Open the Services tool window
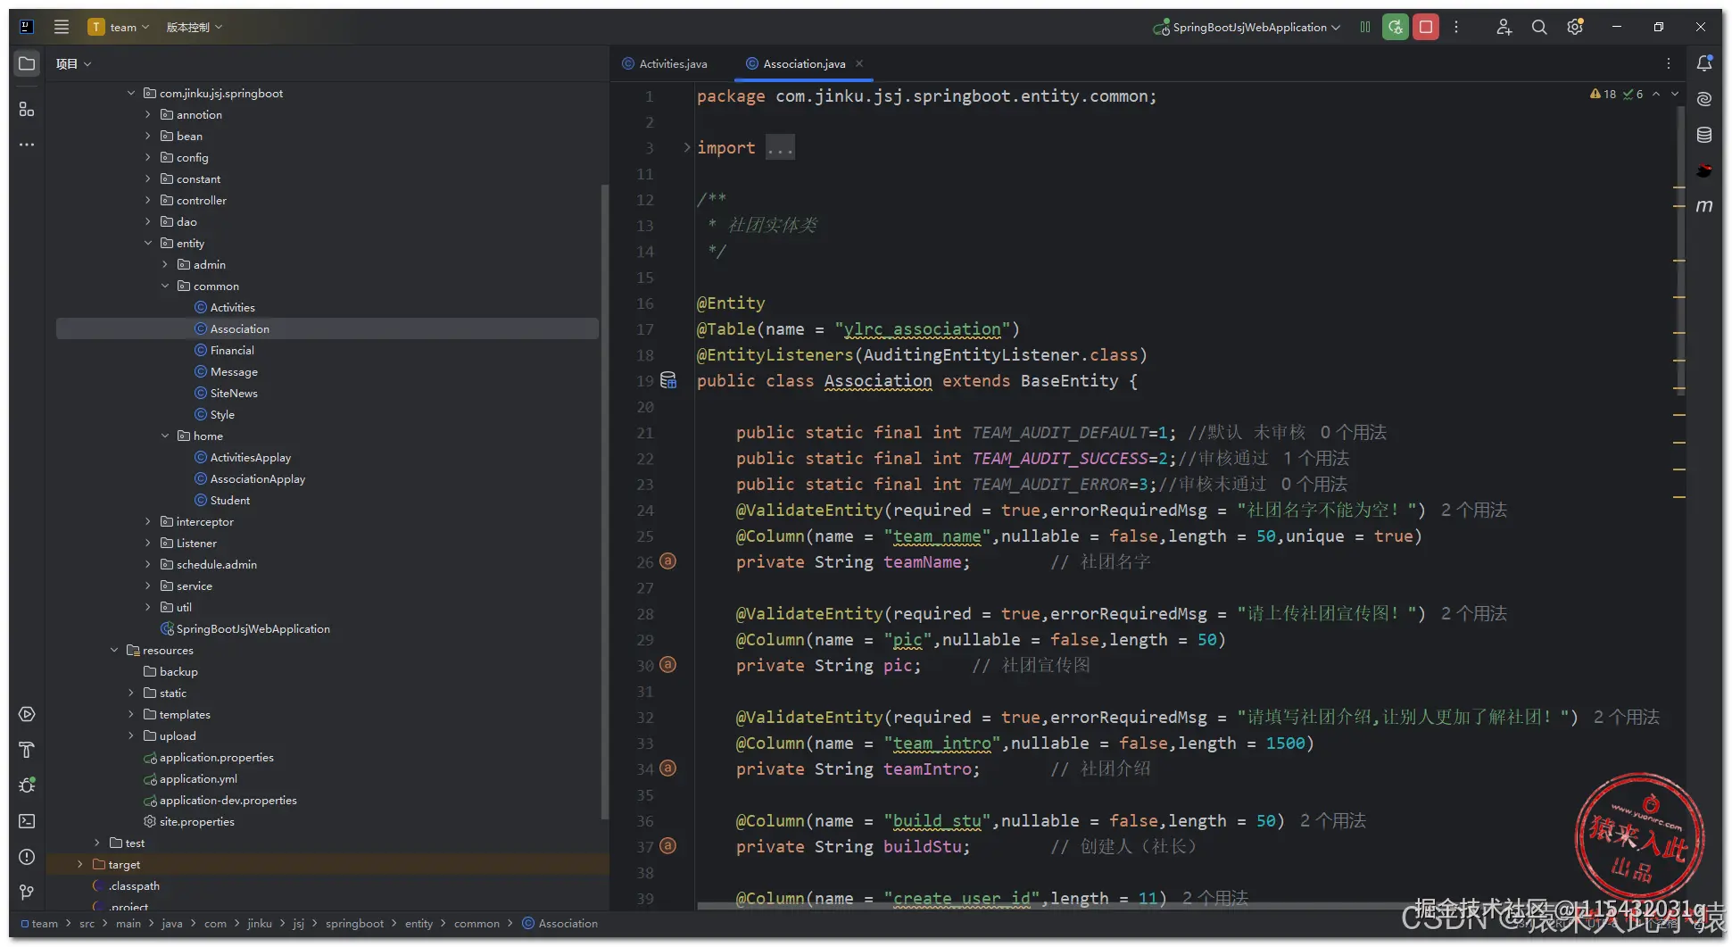 (27, 714)
